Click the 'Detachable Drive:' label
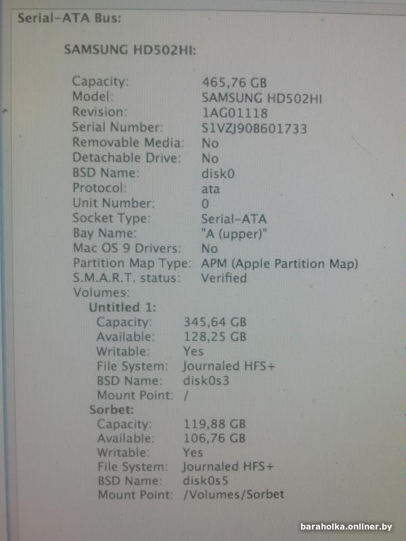The height and width of the screenshot is (541, 406). (127, 158)
